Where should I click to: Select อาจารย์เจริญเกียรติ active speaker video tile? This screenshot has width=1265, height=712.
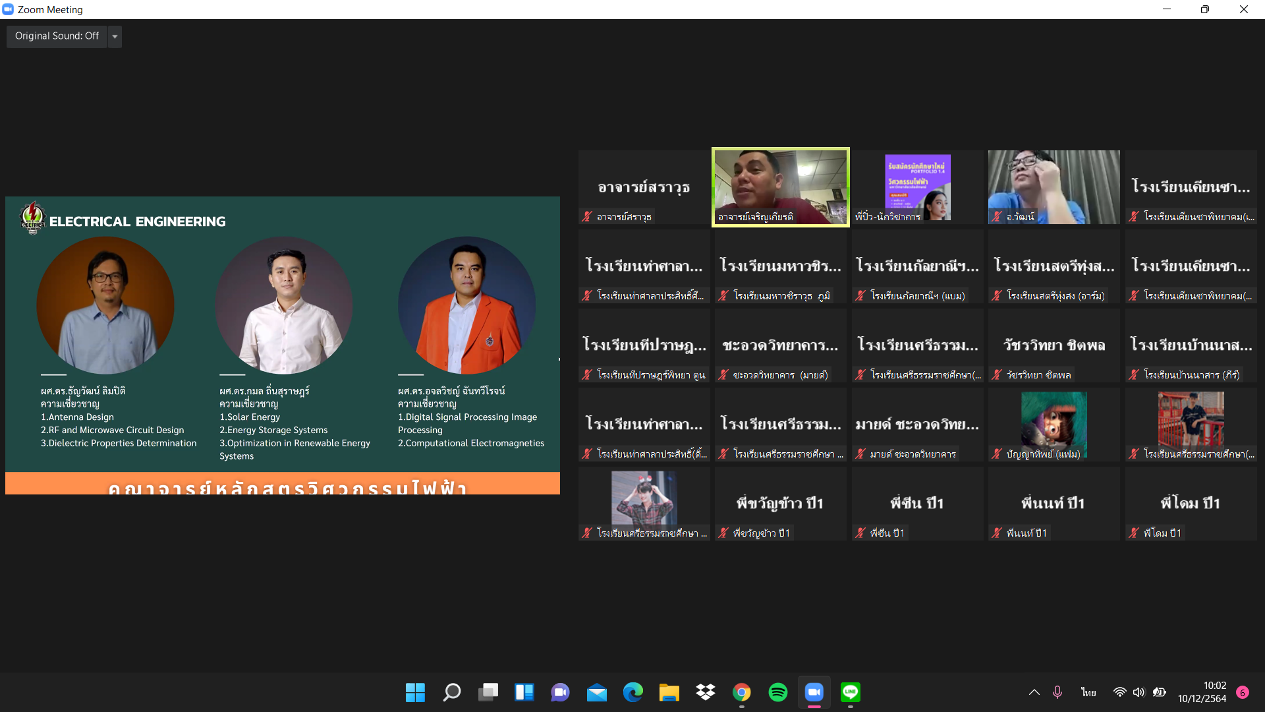780,187
